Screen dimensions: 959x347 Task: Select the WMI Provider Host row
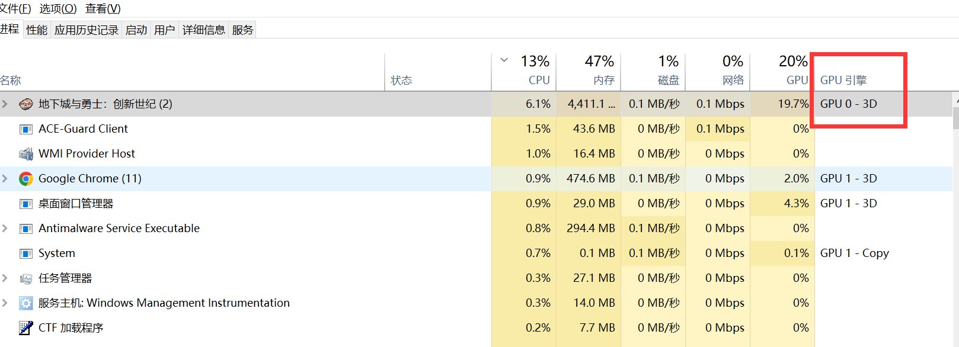[x=476, y=154]
